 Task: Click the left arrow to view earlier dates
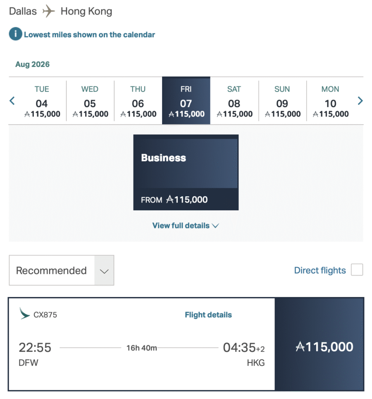click(12, 100)
